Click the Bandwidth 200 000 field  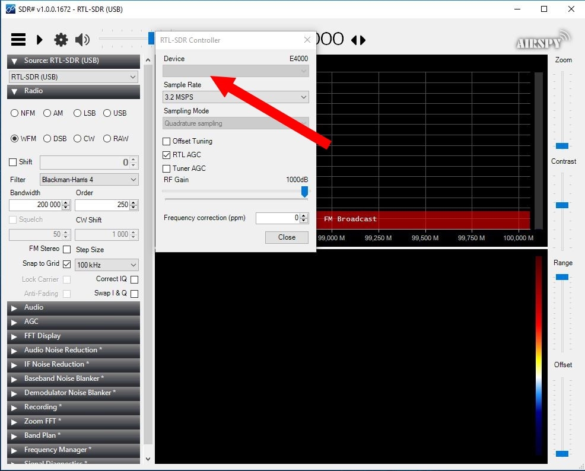(x=36, y=205)
